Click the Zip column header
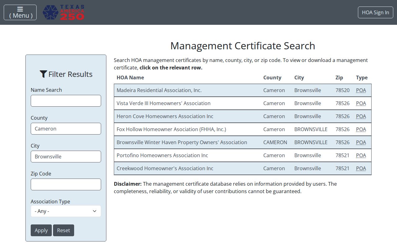 pos(339,77)
